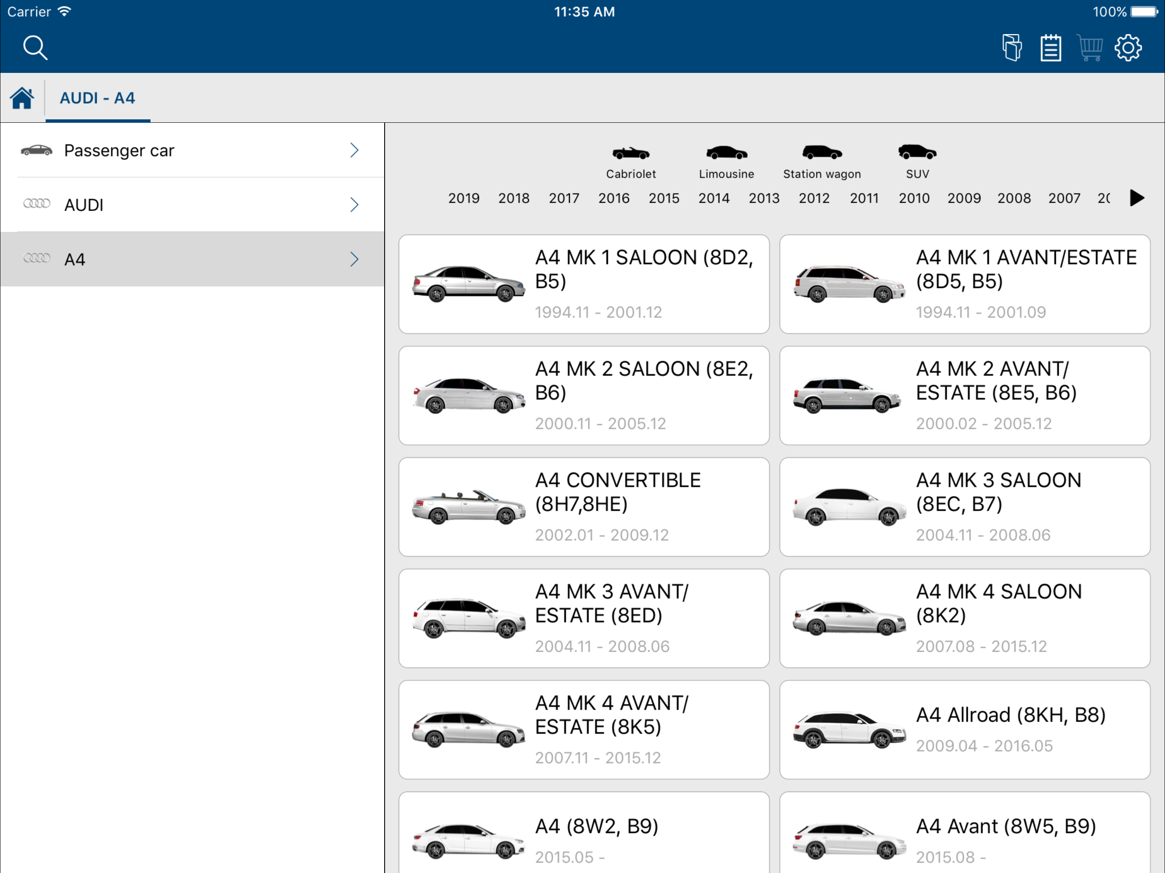Open A4 (8W2, B9) card
This screenshot has width=1165, height=873.
pos(583,833)
